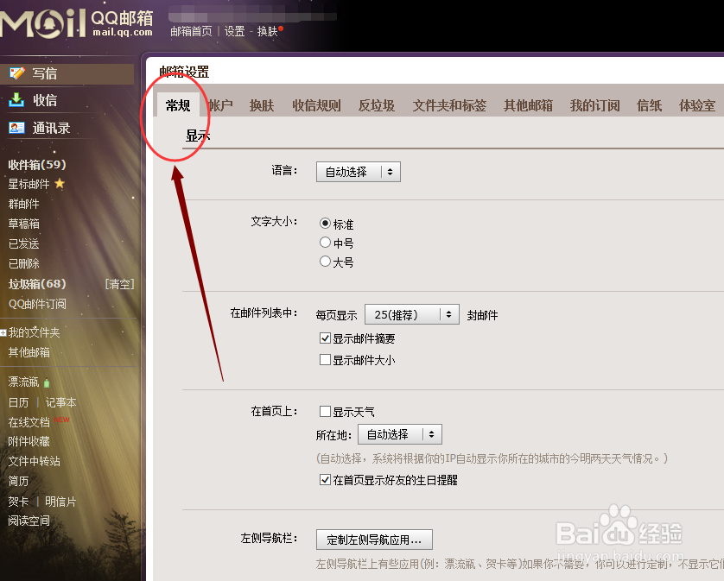Open 简历 in the sidebar
This screenshot has width=724, height=581.
click(18, 481)
